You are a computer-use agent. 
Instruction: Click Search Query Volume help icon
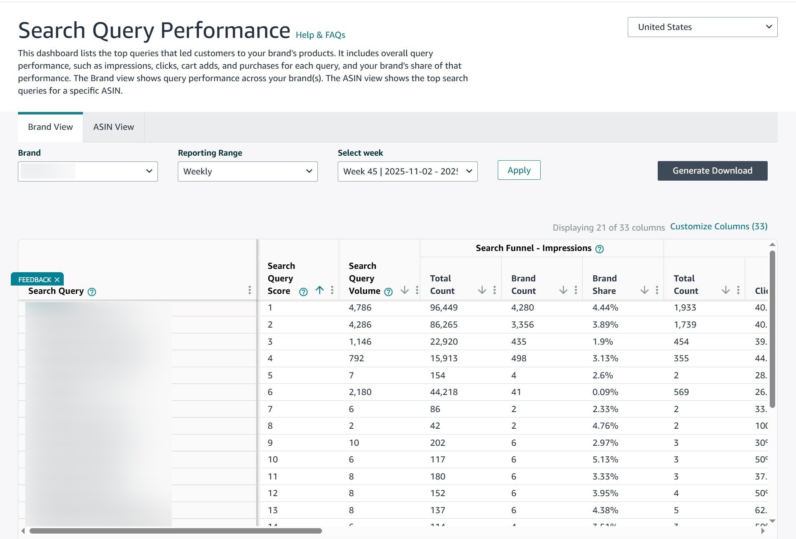click(x=388, y=292)
